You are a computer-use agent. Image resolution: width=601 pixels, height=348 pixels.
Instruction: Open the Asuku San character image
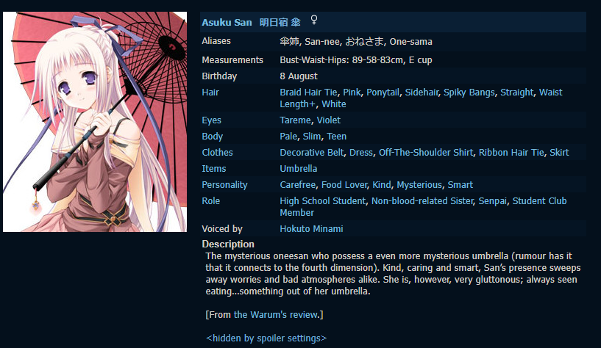click(95, 122)
